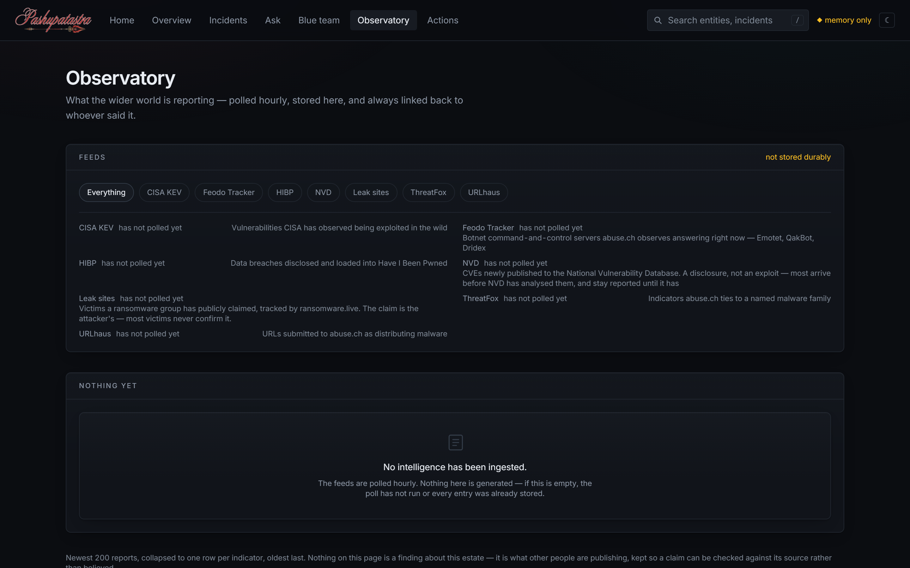Screen dimensions: 910x568
Task: Open the Incidents page
Action: (228, 20)
